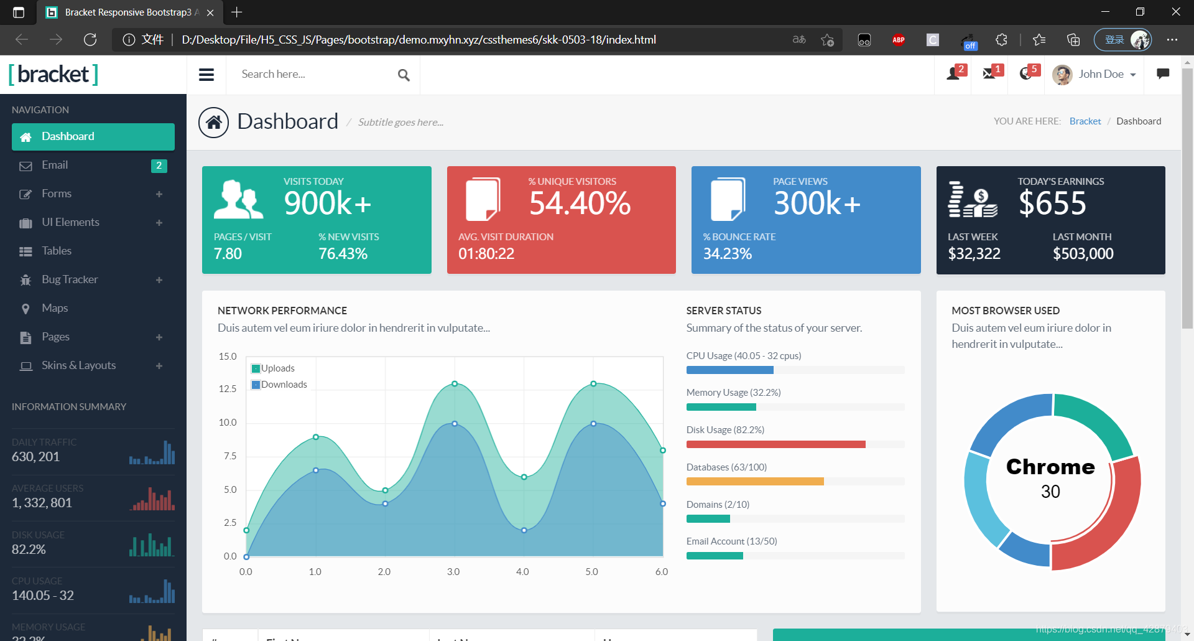Click the Disk Usage sparkline in the sidebar

(x=152, y=545)
